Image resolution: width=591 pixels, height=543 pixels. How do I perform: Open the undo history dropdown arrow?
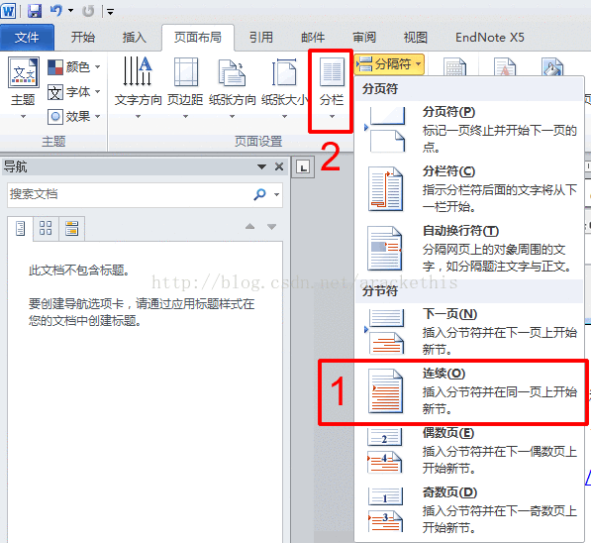click(71, 11)
